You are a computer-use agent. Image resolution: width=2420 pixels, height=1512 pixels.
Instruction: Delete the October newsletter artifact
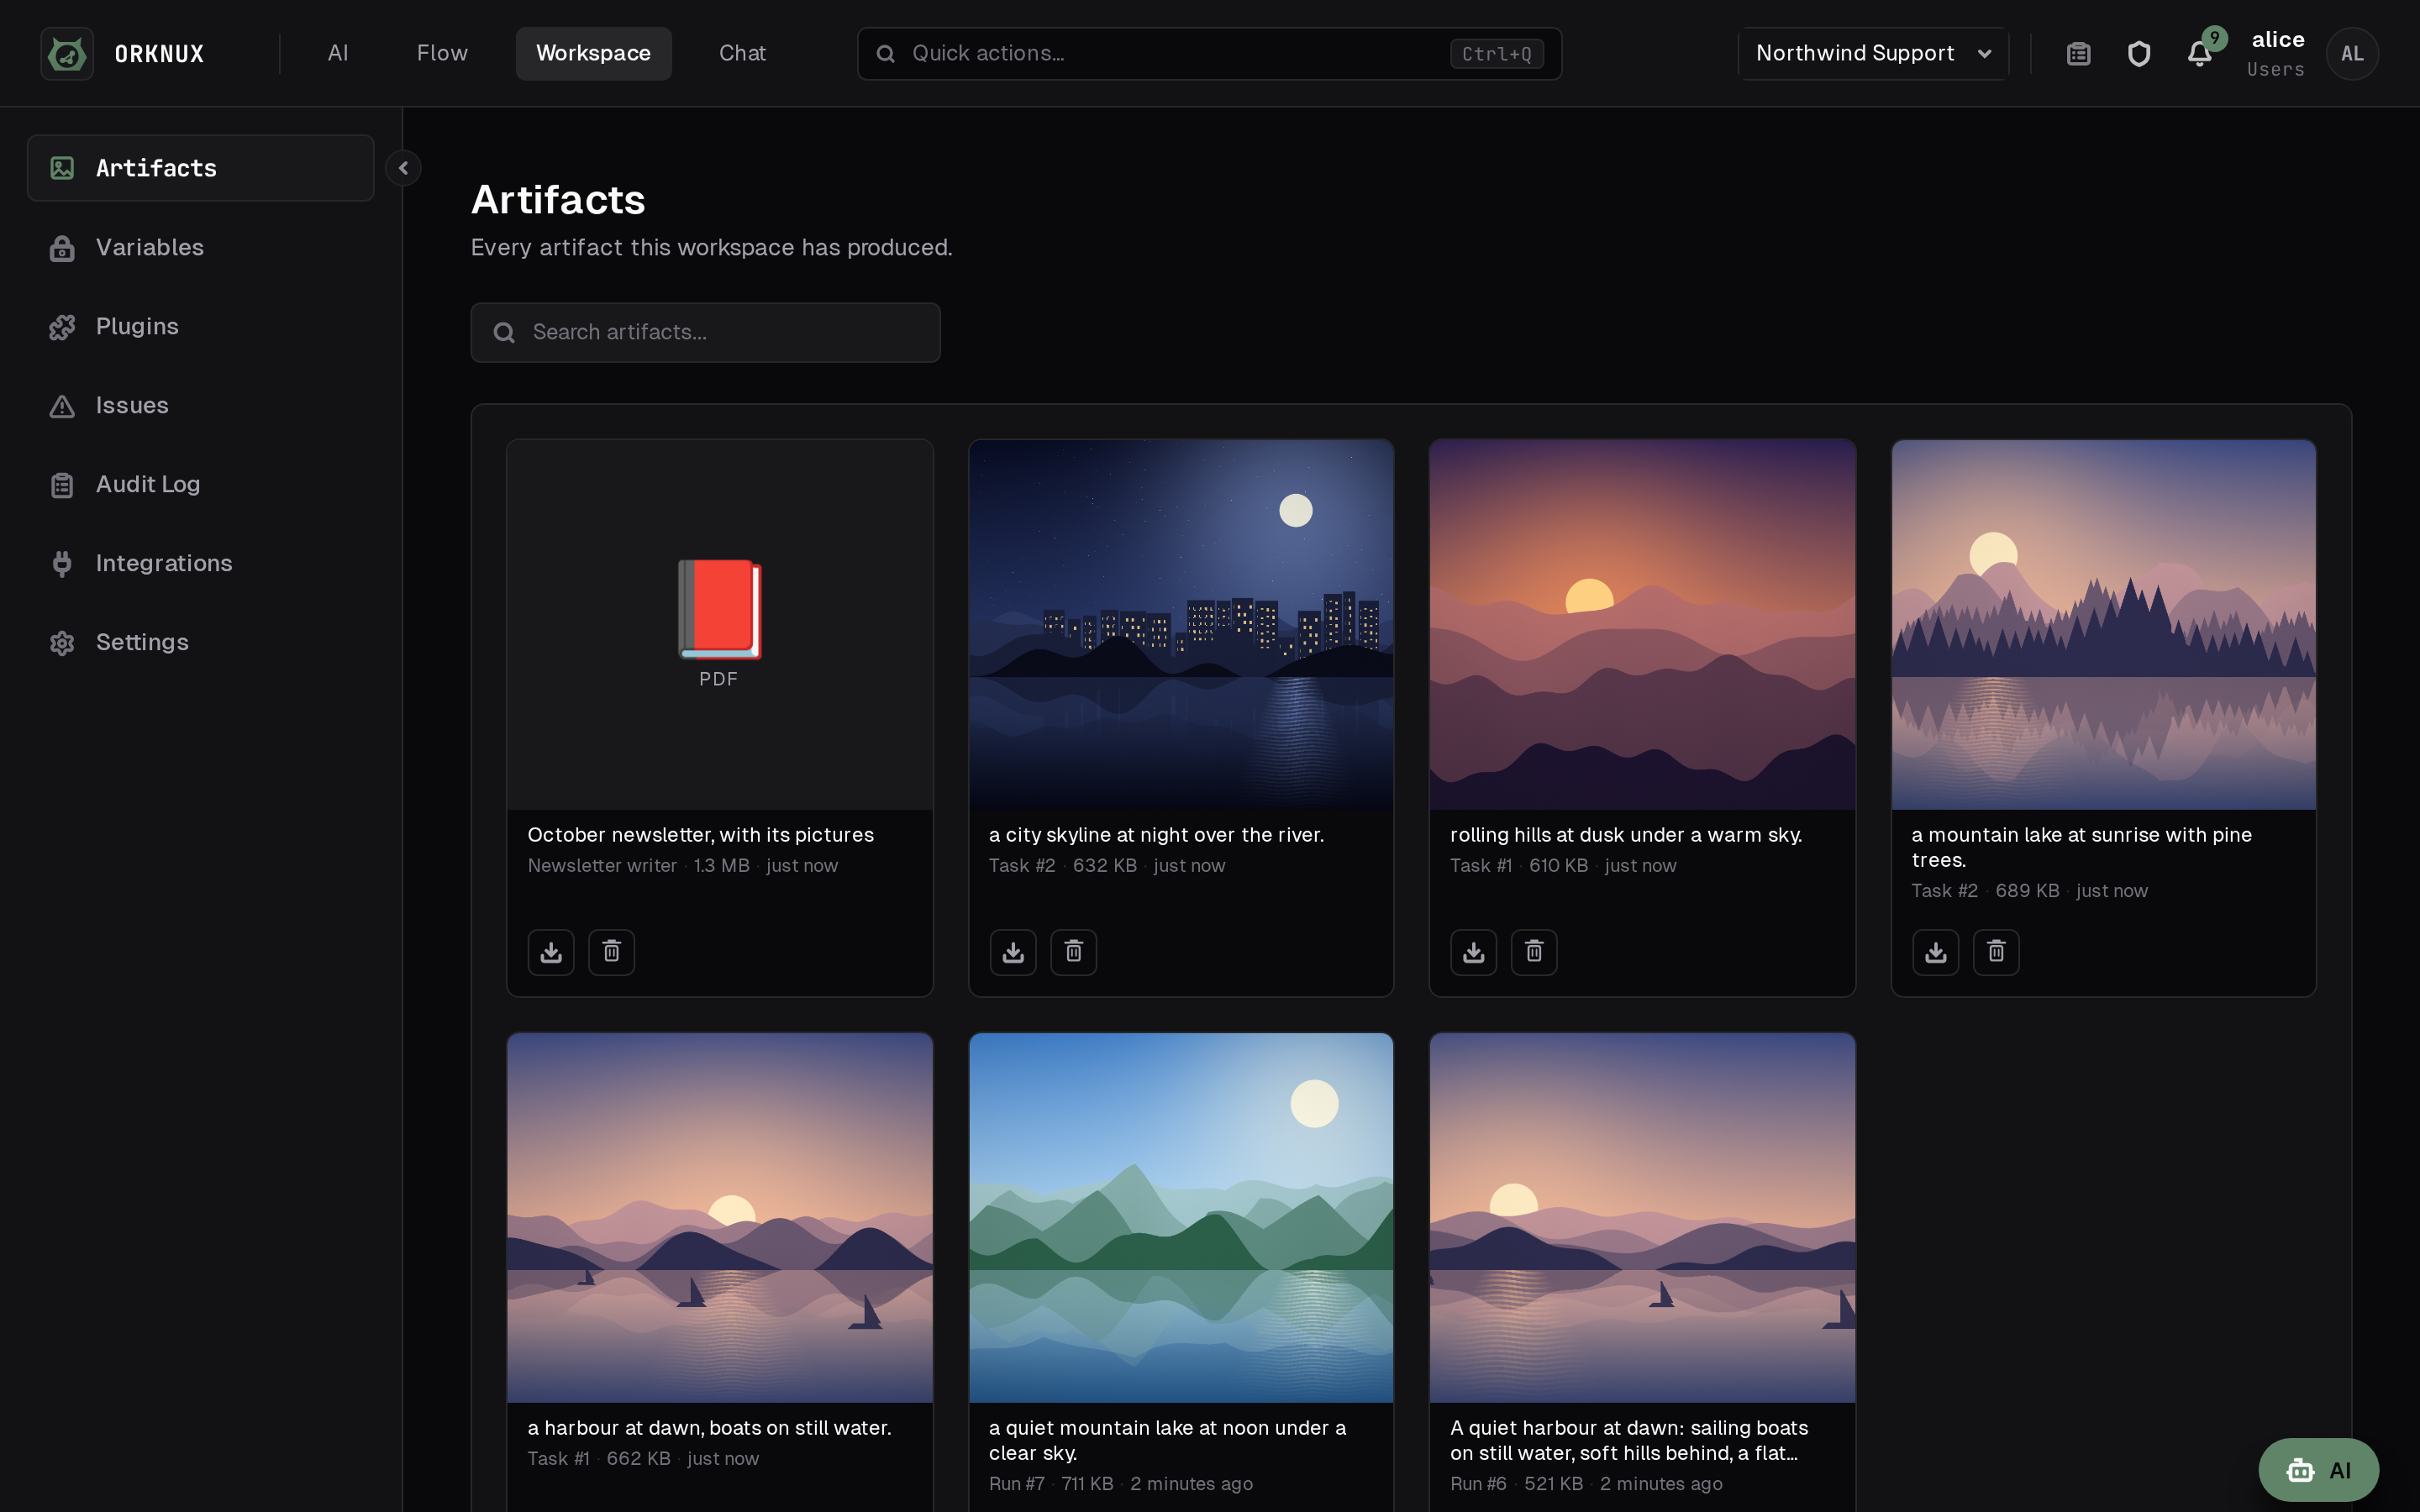pos(611,952)
